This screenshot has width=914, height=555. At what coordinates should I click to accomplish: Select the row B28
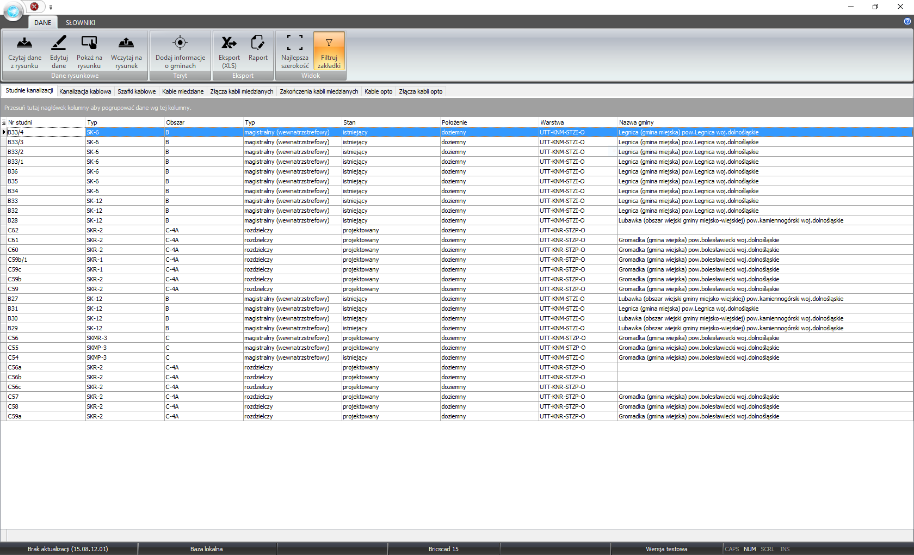457,220
